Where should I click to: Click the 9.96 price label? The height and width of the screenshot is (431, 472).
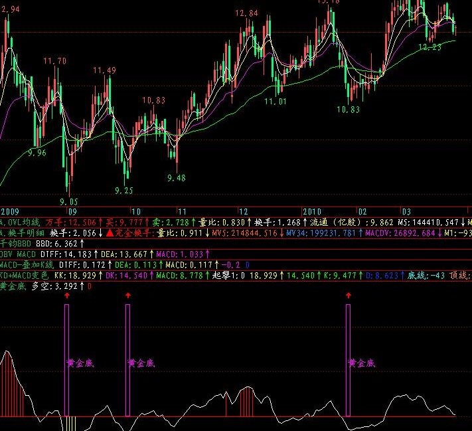point(37,153)
